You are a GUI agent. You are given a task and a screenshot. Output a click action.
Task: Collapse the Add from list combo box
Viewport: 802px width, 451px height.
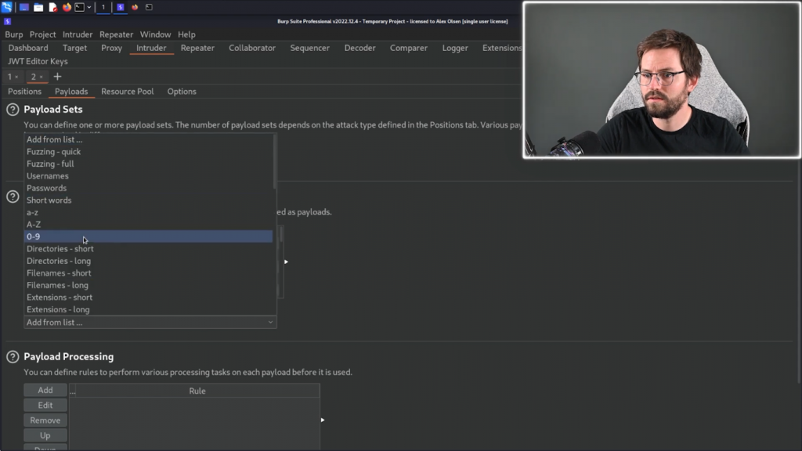pyautogui.click(x=150, y=322)
